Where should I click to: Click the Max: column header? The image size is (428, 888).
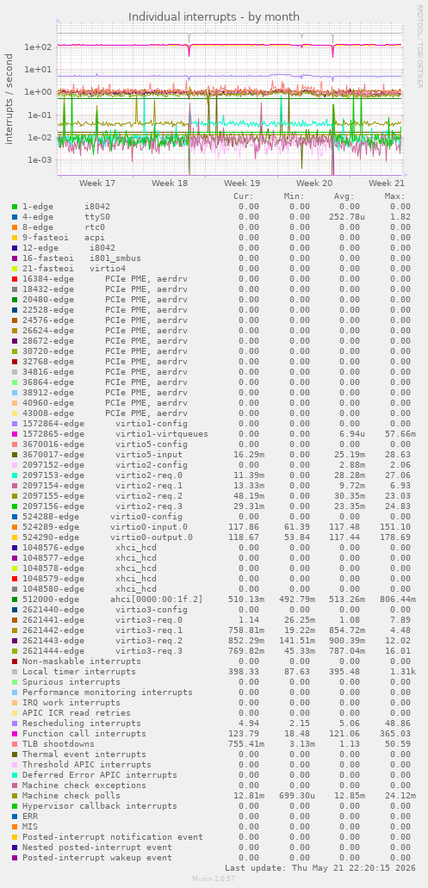(x=395, y=196)
